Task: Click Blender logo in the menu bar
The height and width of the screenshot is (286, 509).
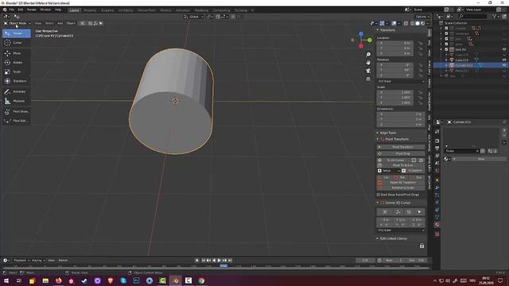Action: pos(5,10)
